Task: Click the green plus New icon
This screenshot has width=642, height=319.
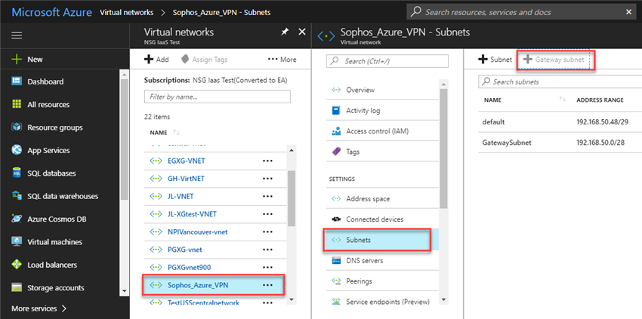Action: tap(17, 60)
